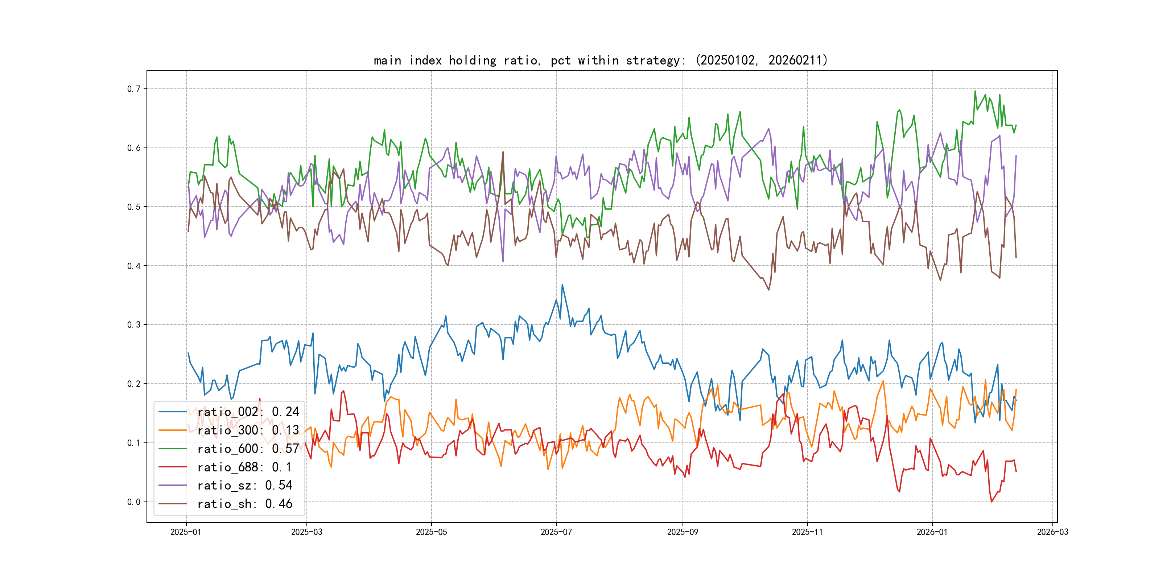This screenshot has width=1175, height=587.
Task: Select the 'ratio_600: 0.57' legend label
Action: coord(248,449)
